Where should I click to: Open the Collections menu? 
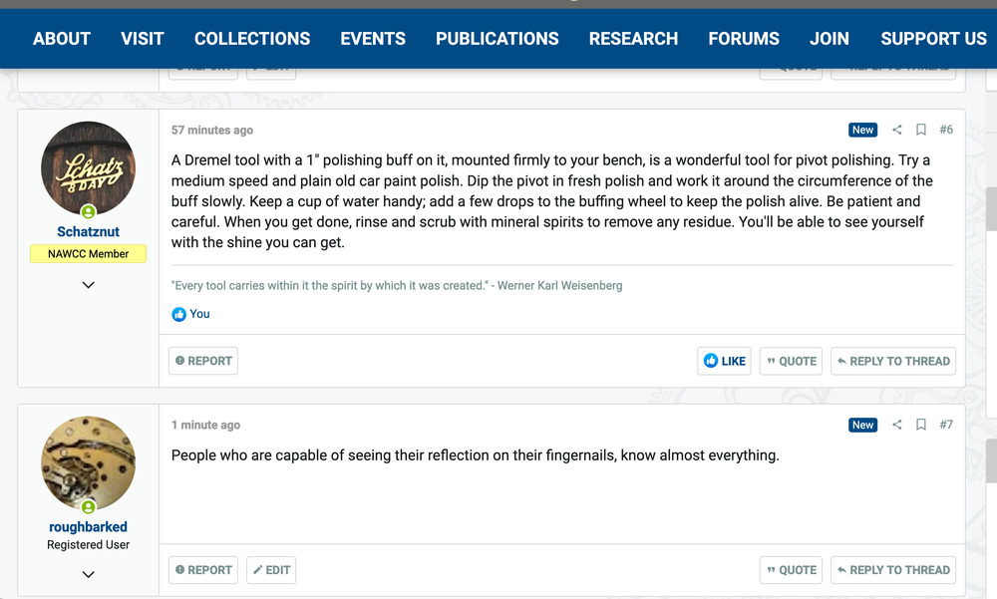point(252,39)
